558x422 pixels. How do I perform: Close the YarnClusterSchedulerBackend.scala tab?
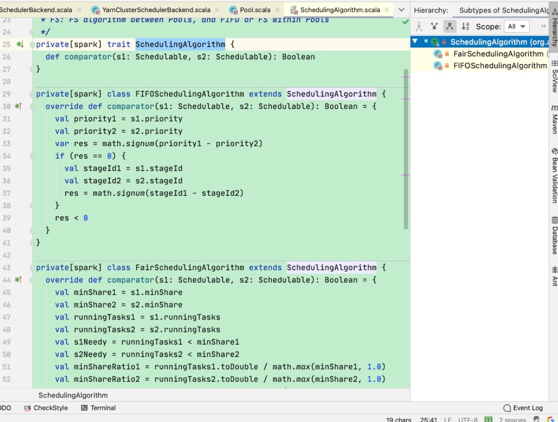tap(217, 10)
